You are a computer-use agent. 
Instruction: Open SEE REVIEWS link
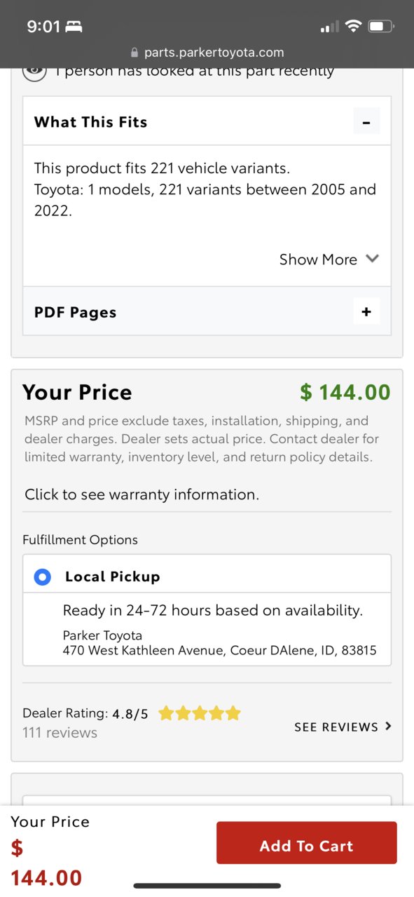pyautogui.click(x=336, y=727)
